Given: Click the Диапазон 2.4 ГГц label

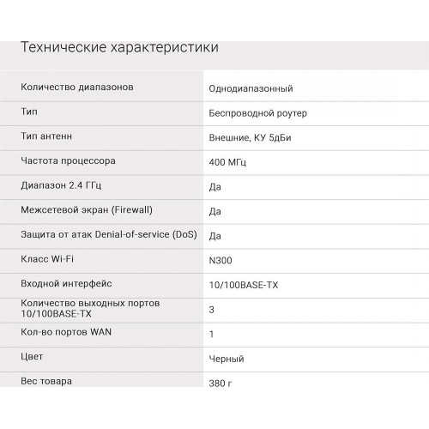Looking at the screenshot, I should pyautogui.click(x=61, y=185).
